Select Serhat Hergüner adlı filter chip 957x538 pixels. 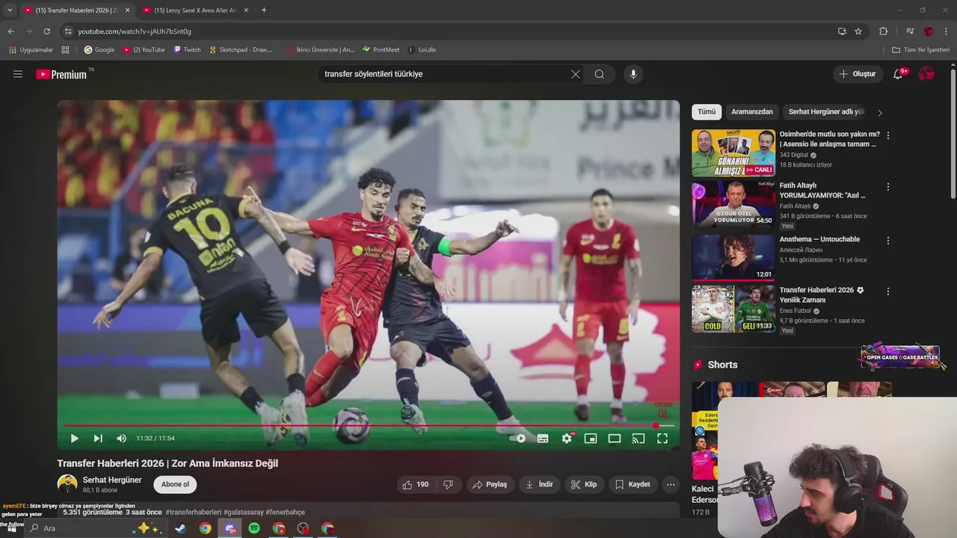pos(826,112)
